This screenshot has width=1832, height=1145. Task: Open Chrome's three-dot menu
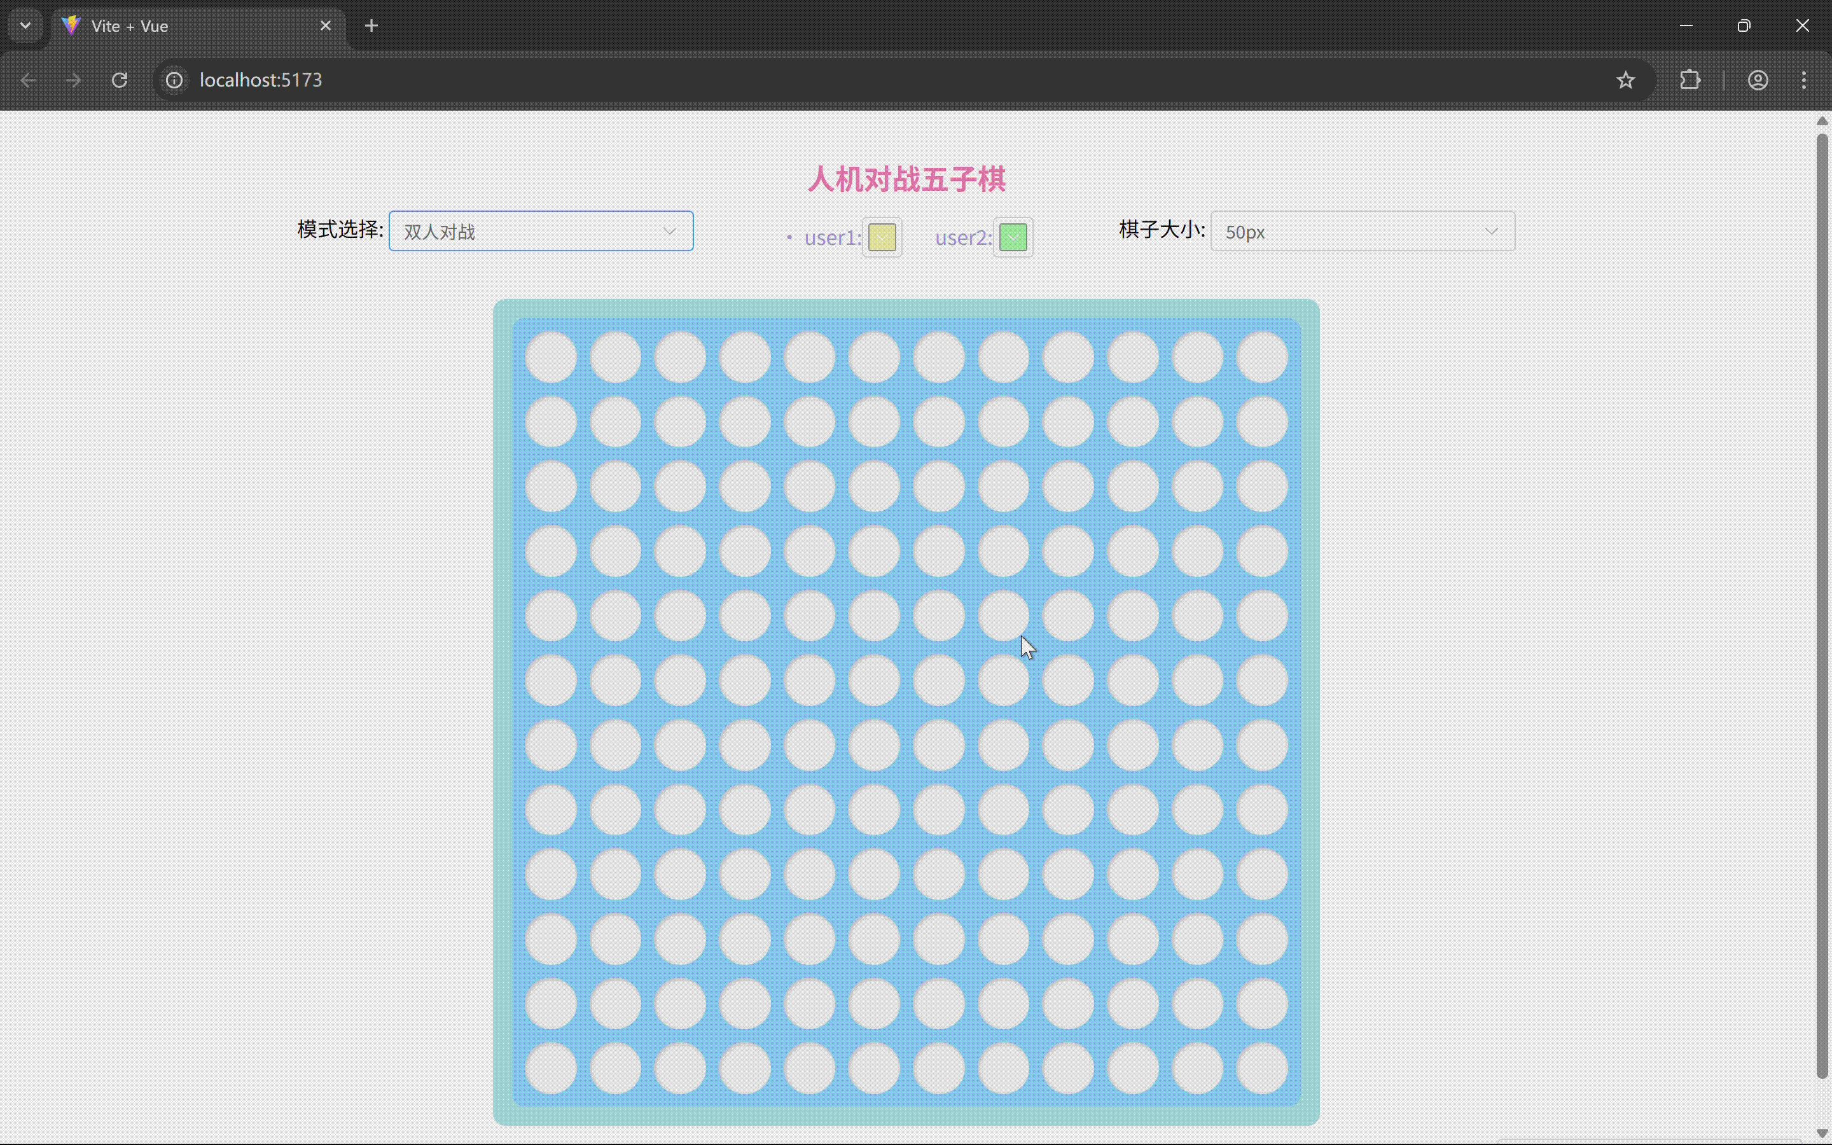pos(1805,80)
